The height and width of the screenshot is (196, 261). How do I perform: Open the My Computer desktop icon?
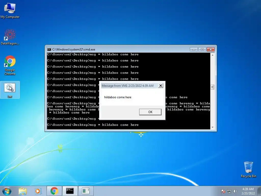pyautogui.click(x=10, y=11)
